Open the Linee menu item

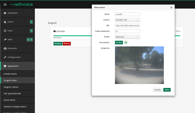tap(18, 31)
